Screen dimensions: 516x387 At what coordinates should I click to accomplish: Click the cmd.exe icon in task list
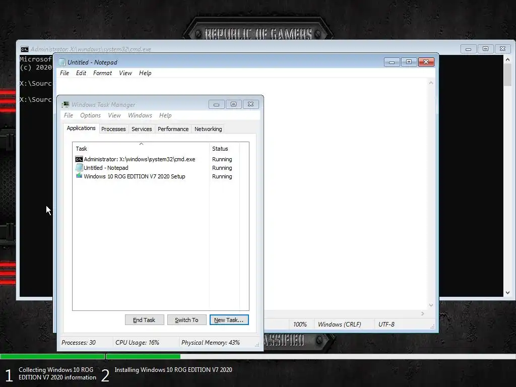pyautogui.click(x=79, y=159)
